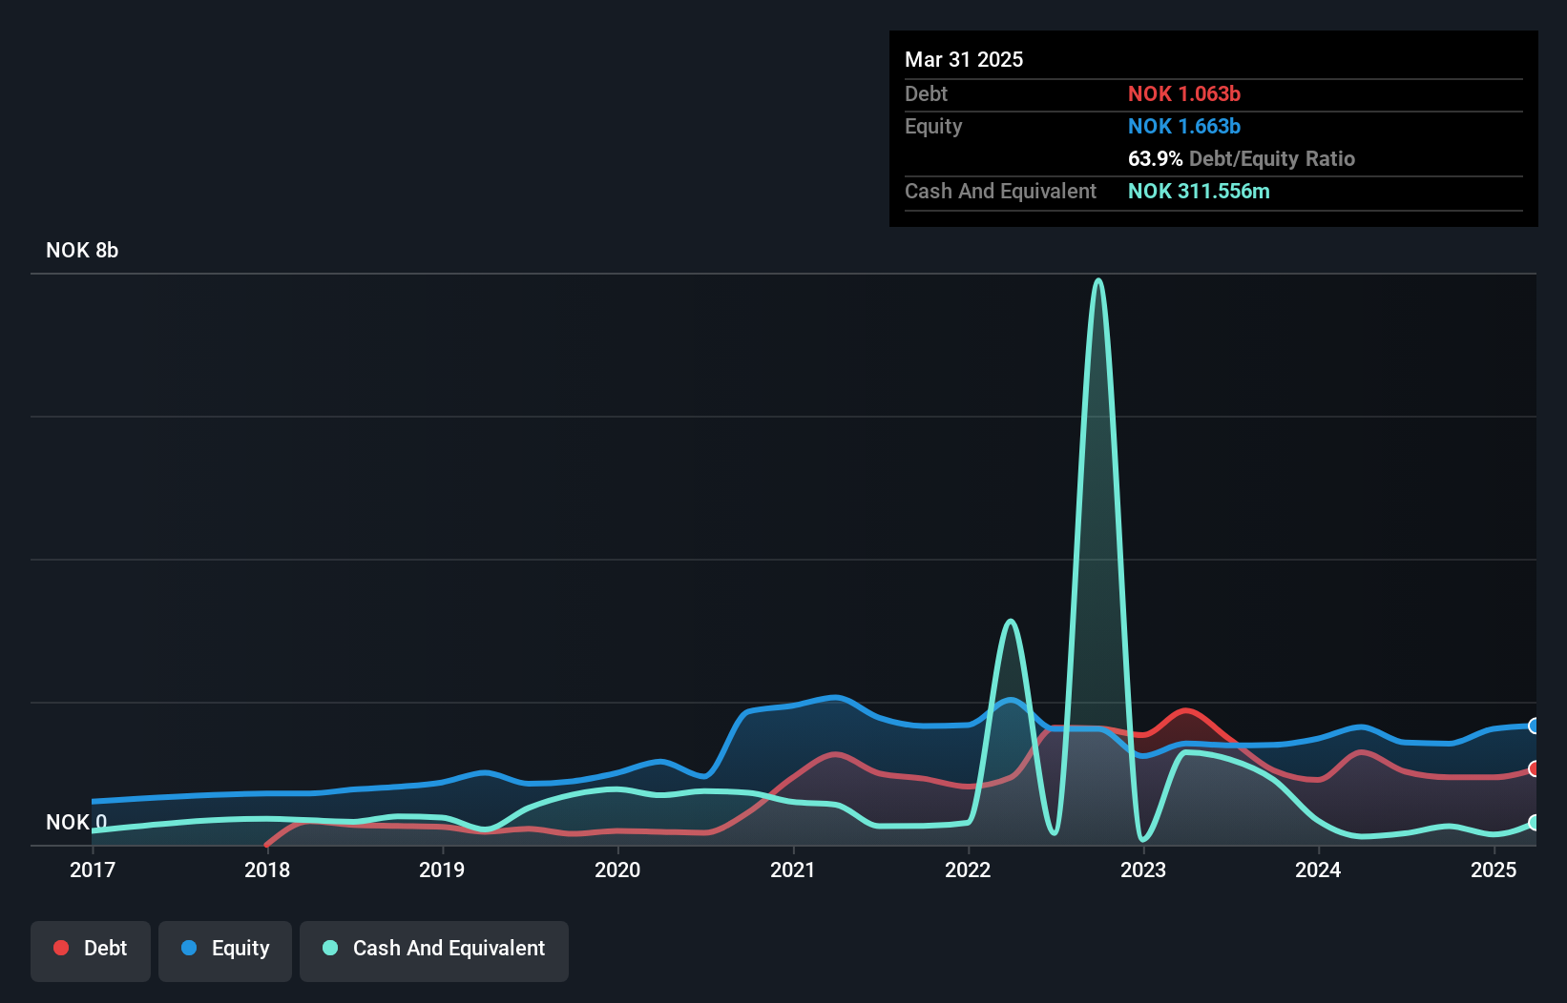The image size is (1567, 1003).
Task: Click the NOK 1.063b debt value
Action: [x=1184, y=93]
